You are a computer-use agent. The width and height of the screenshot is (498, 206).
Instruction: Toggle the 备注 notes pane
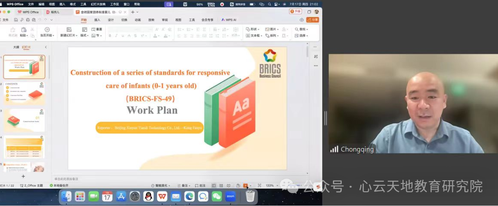pyautogui.click(x=184, y=185)
